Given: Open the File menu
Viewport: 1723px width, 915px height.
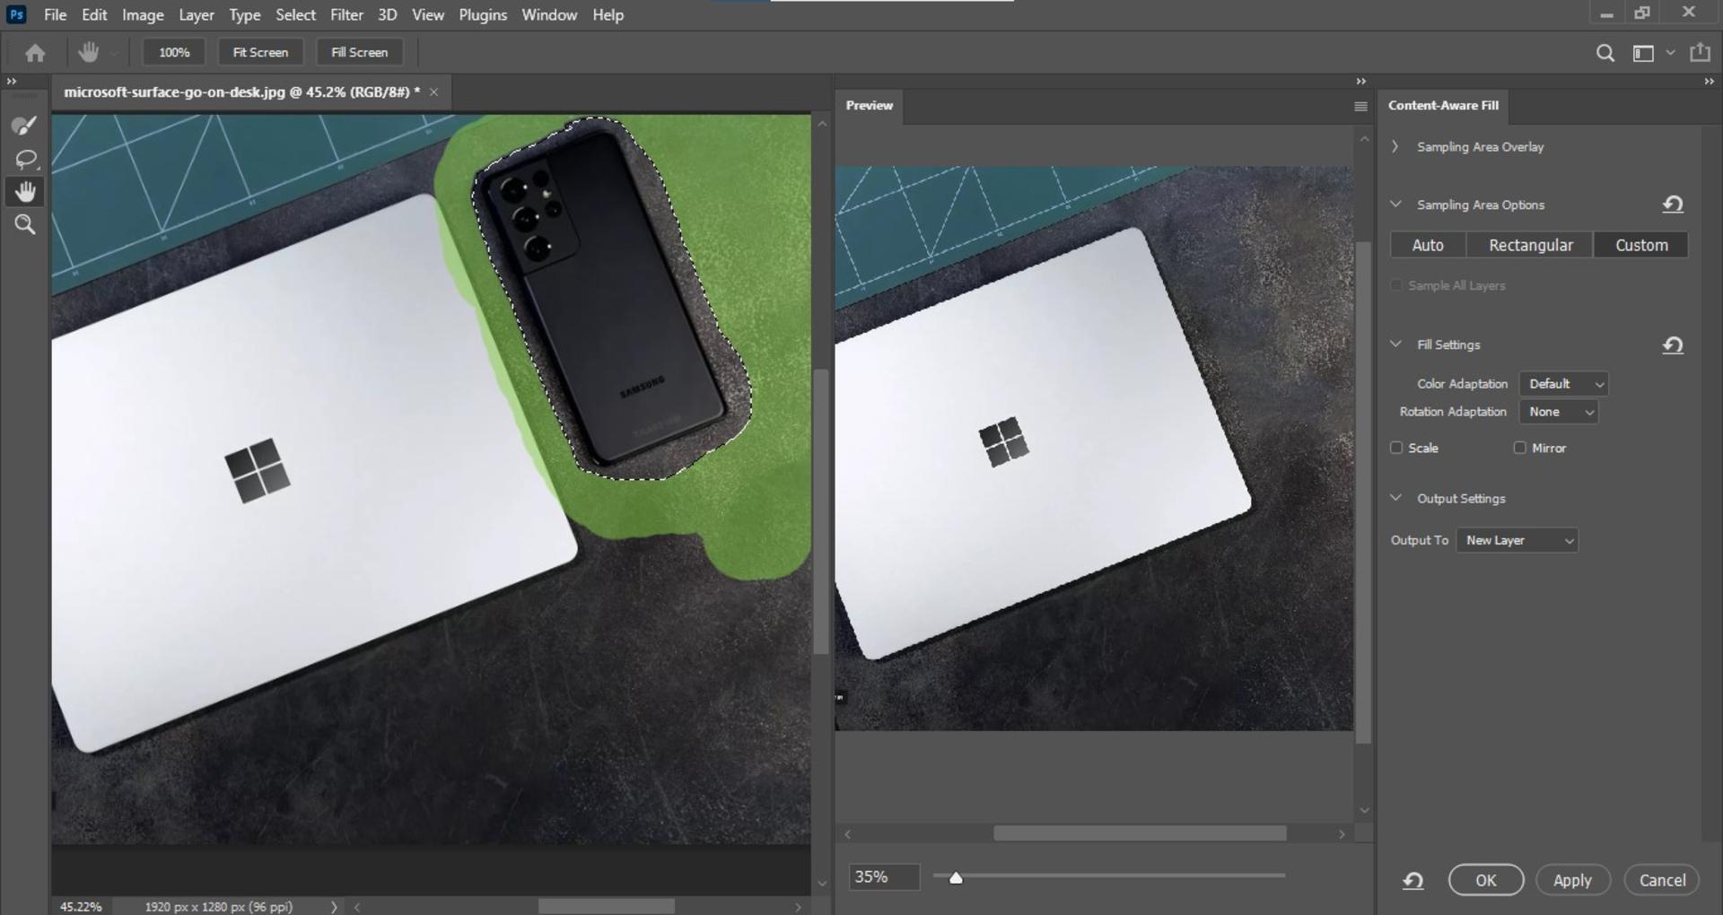Looking at the screenshot, I should [x=56, y=14].
